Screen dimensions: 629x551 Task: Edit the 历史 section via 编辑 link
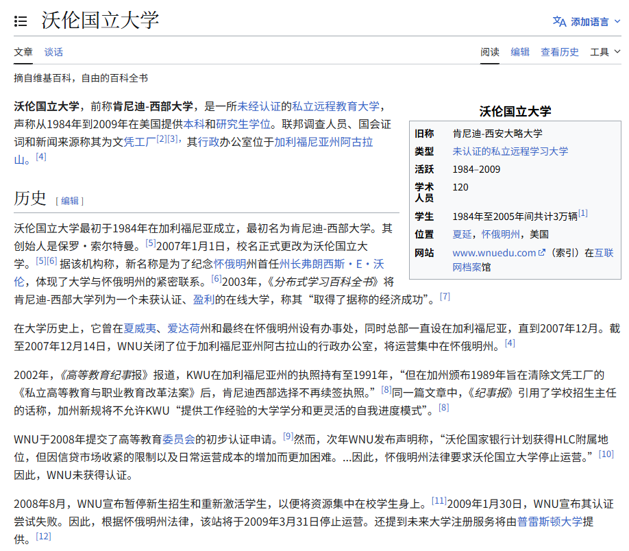point(70,201)
